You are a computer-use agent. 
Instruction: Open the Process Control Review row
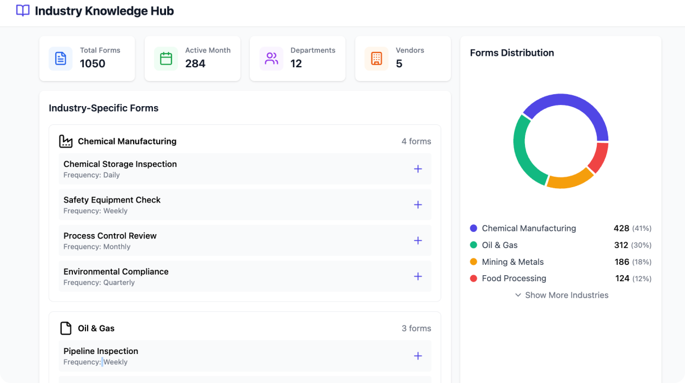pos(245,241)
